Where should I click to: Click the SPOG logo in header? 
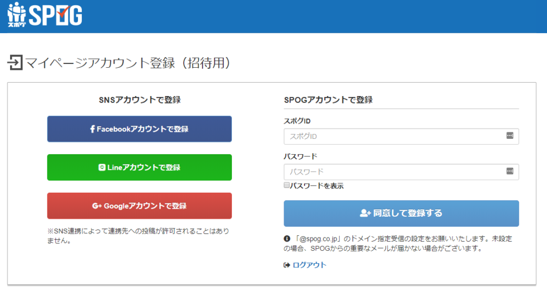(45, 14)
